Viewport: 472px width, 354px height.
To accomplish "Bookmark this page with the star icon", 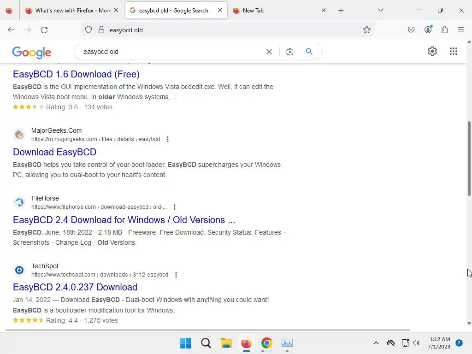I will point(366,30).
